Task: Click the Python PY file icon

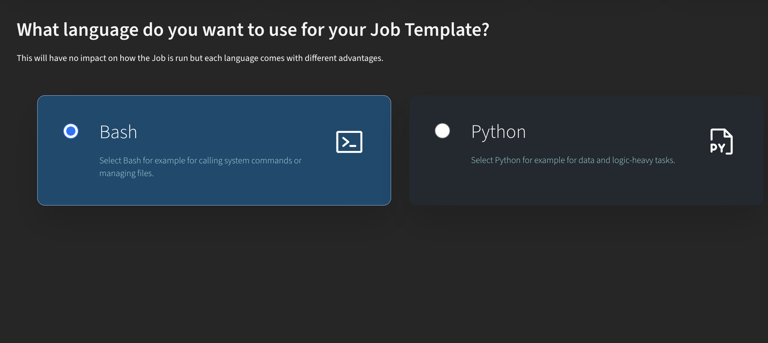Action: [721, 141]
